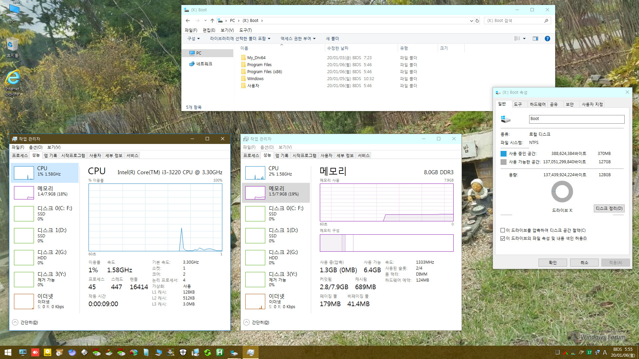This screenshot has height=359, width=639.
Task: Click the shield taskbar icon
Action: (x=183, y=352)
